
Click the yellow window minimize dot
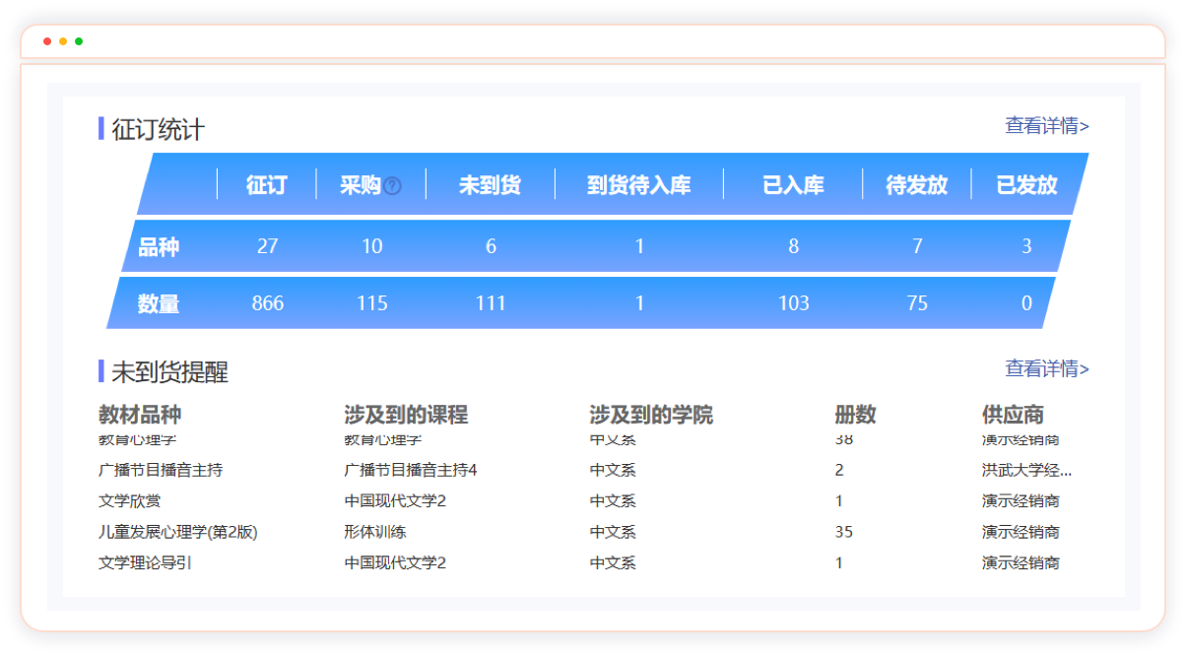[x=63, y=41]
